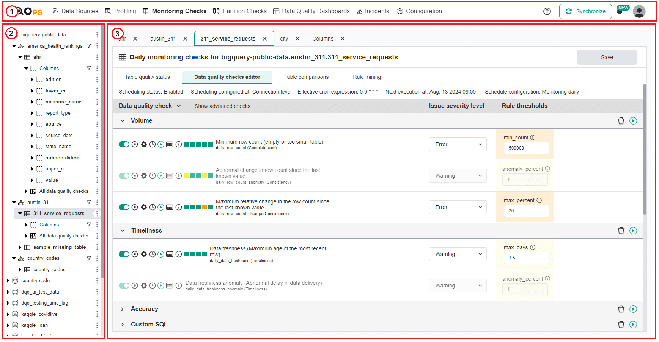The image size is (659, 342).
Task: Open three-dot menu for bigquery-public-data
Action: click(x=97, y=34)
